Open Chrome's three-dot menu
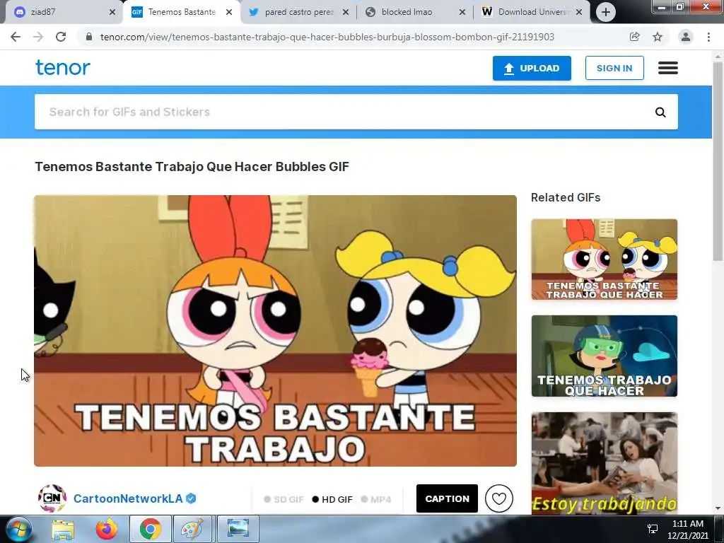Screen dimensions: 724x543 (x=708, y=37)
